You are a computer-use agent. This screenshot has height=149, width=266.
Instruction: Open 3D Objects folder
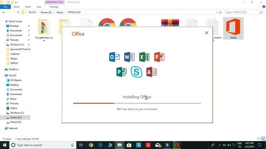click(x=16, y=80)
